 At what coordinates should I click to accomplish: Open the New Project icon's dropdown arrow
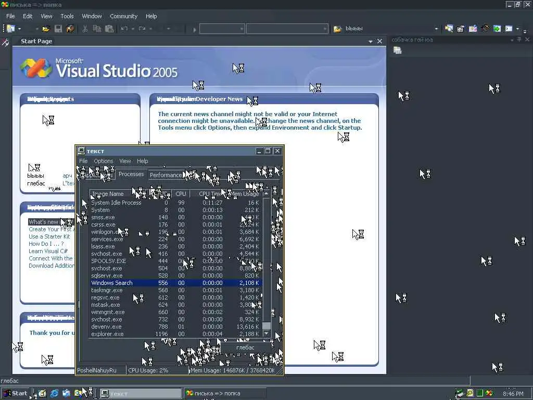tap(19, 29)
